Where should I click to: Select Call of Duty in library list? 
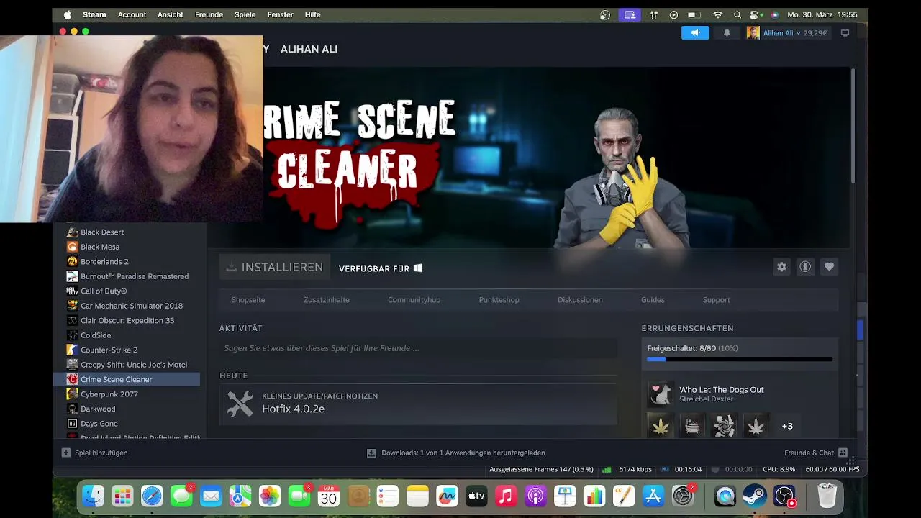tap(104, 291)
